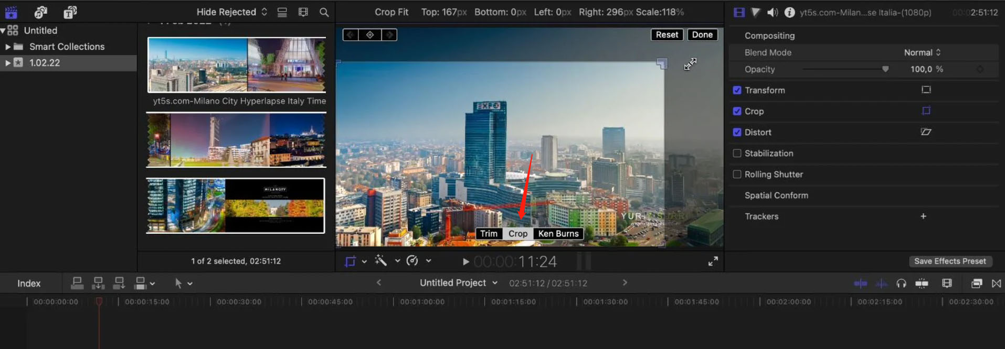
Task: Activate Distort onscreen controls icon
Action: click(926, 132)
